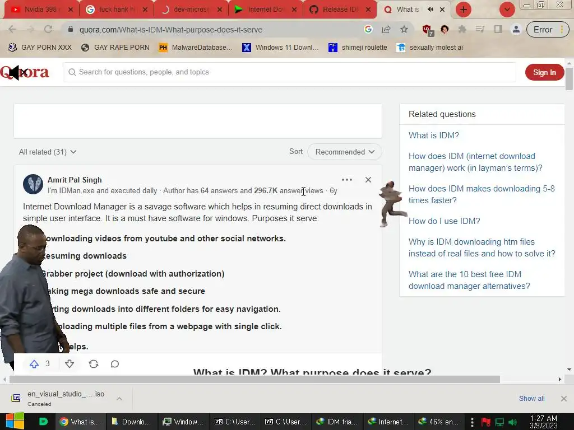This screenshot has width=574, height=430.
Task: Open the Sort Recommended dropdown
Action: pos(345,152)
